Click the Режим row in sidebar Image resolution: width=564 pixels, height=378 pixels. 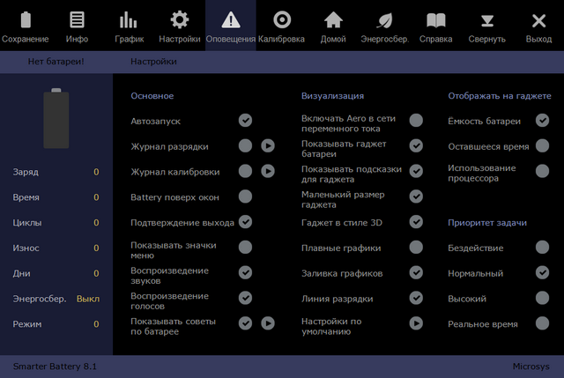pyautogui.click(x=56, y=324)
